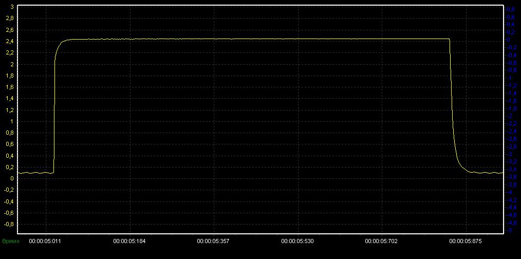Click the yellow 3 atop the left axis
Viewport: 521px width, 259px height.
tap(12, 7)
